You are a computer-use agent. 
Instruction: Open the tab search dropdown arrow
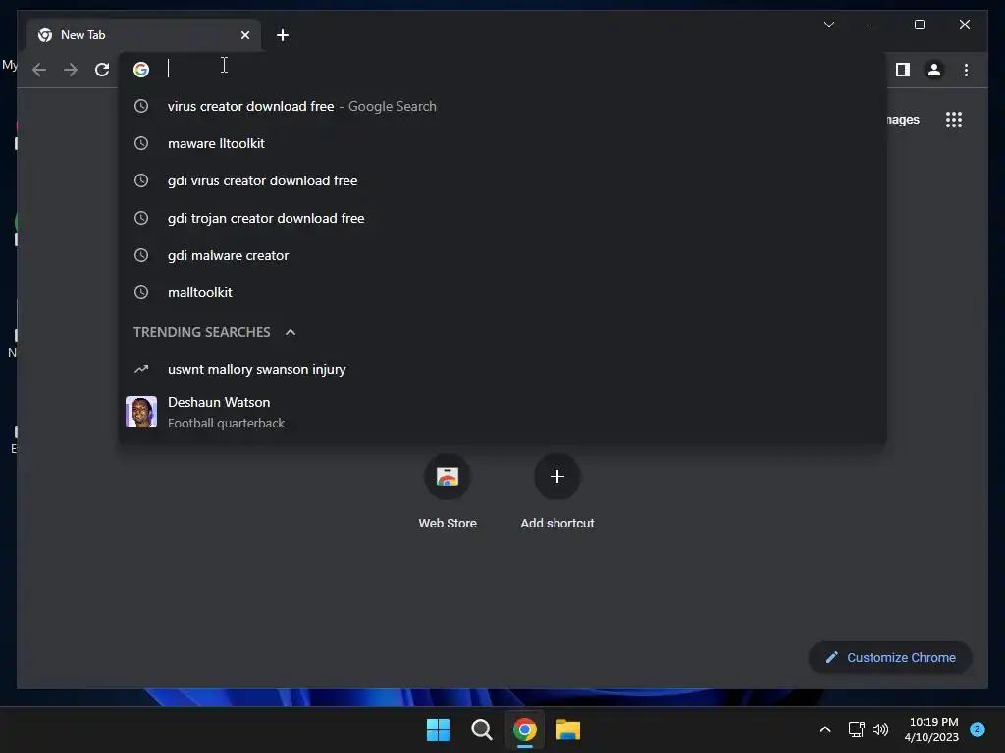828,25
